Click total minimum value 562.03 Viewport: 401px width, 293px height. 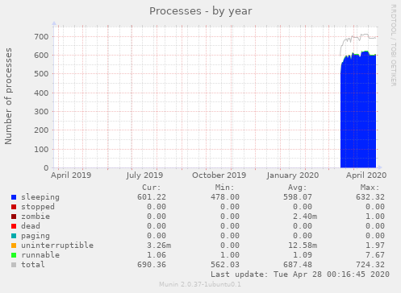[x=225, y=265]
